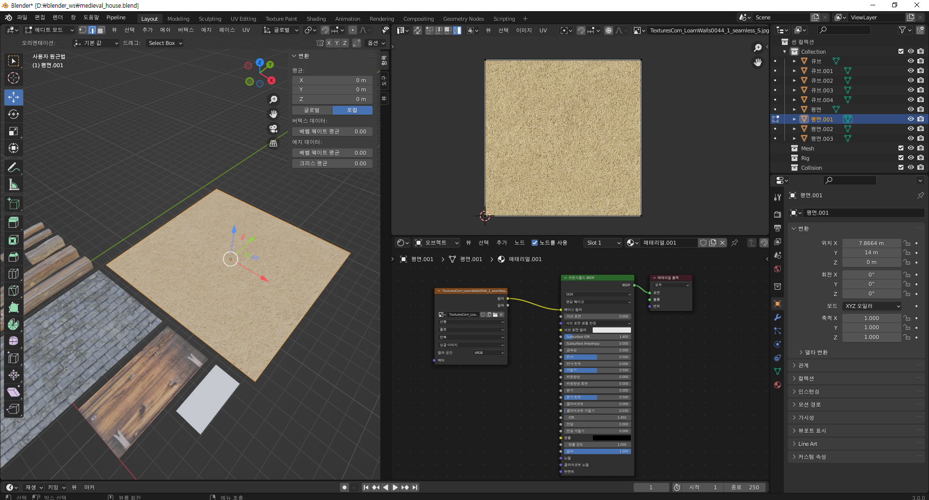Image resolution: width=929 pixels, height=500 pixels.
Task: Select the Rotate tool in left toolbar
Action: (14, 114)
